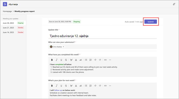Viewport: 179px width, 99px height.
Task: Toggle bold in next-week plan editor
Action: point(52,86)
